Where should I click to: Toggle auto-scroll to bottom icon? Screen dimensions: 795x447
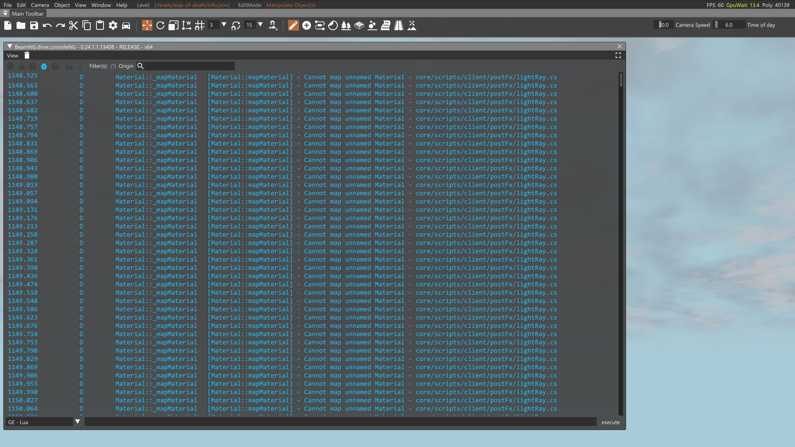tap(80, 66)
